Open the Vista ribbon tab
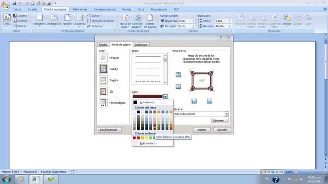The height and width of the screenshot is (184, 328). tap(141, 9)
